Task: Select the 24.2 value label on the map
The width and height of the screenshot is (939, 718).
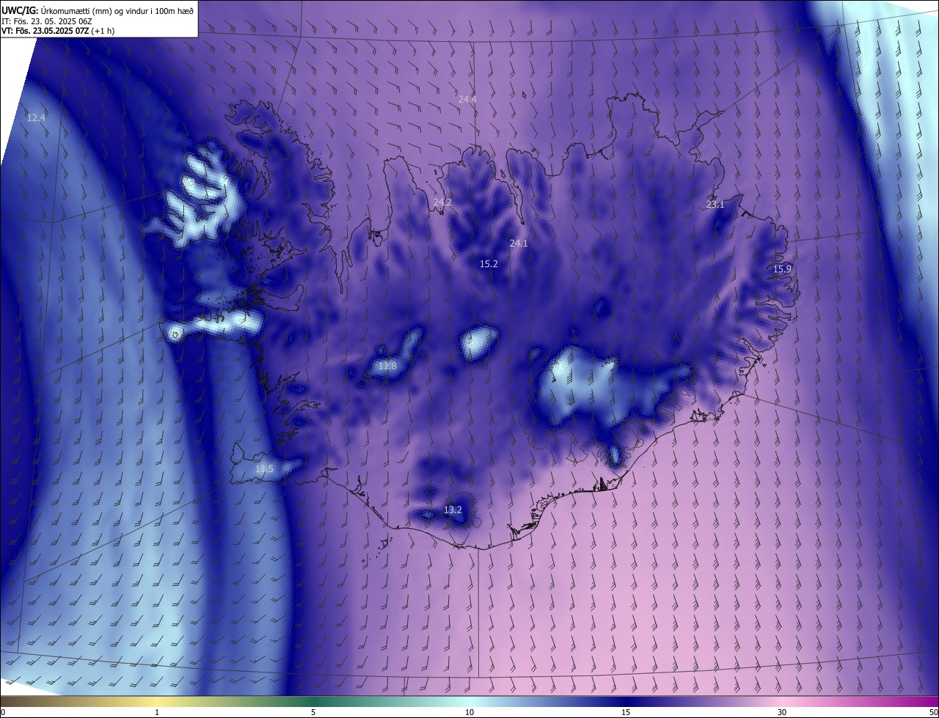Action: (442, 202)
